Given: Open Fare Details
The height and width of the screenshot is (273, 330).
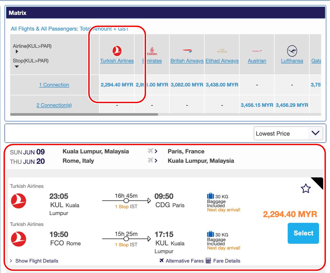Looking at the screenshot, I should (227, 261).
